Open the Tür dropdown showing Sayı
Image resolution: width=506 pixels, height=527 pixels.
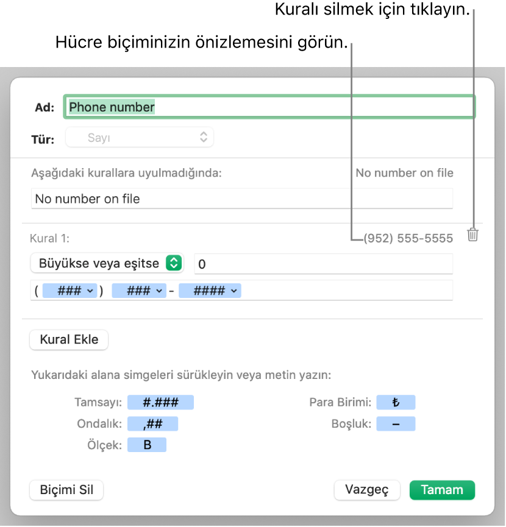140,137
